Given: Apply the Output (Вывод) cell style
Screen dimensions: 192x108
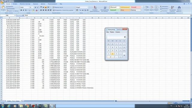Looking at the screenshot, I should click(x=136, y=10).
